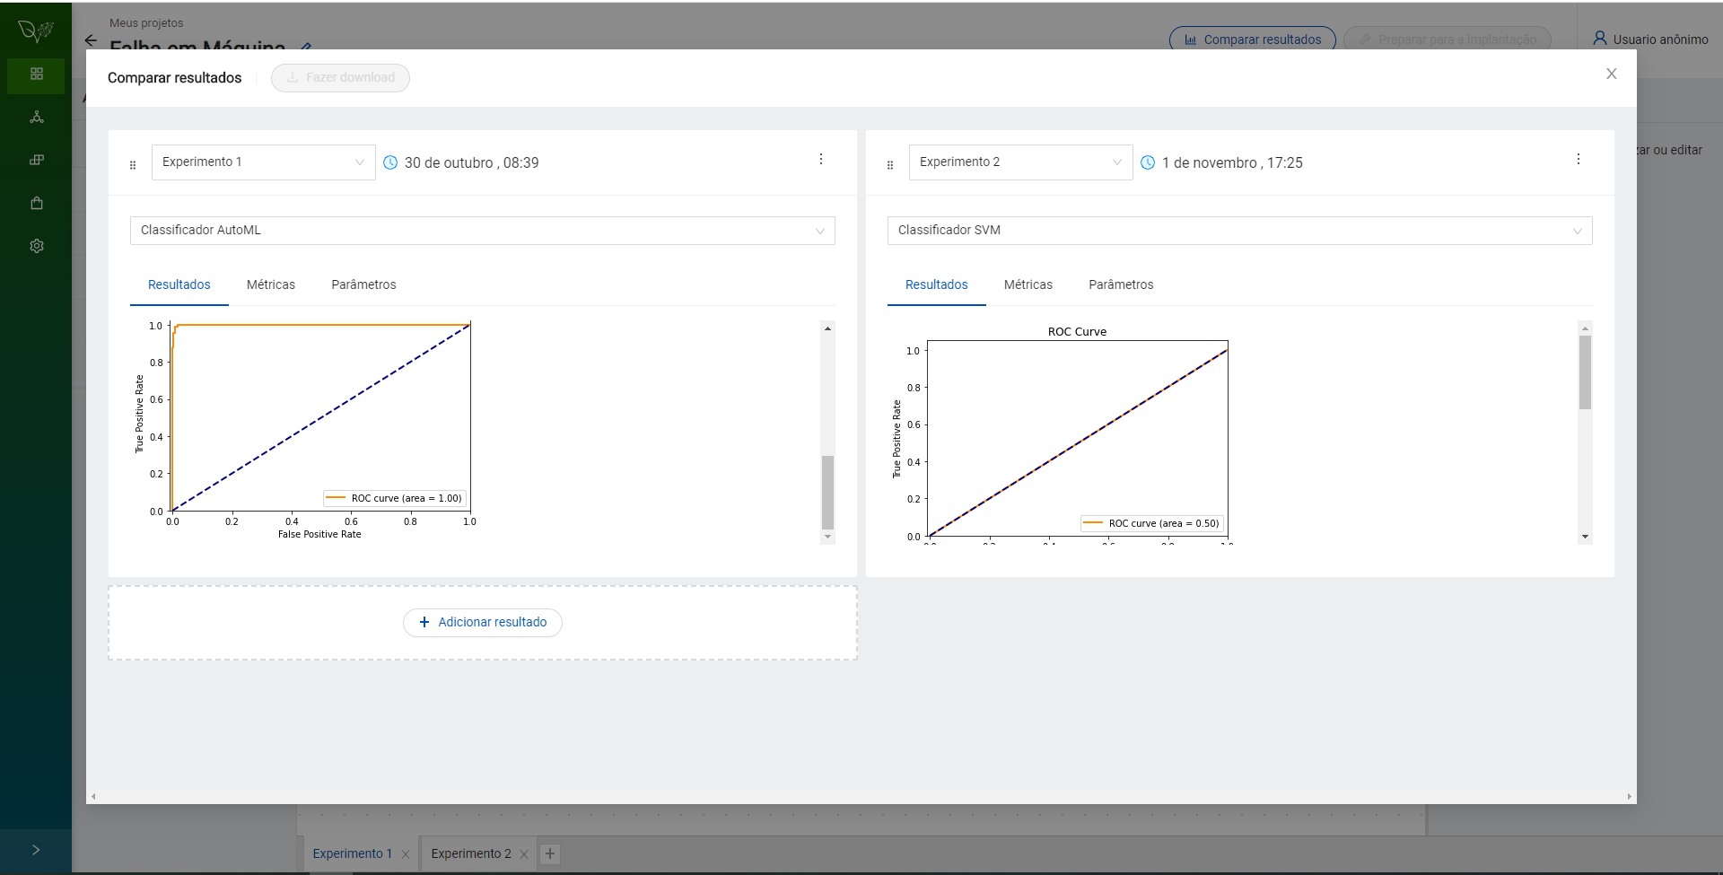1723x875 pixels.
Task: Expand the sidebar with the chevron arrow
Action: pyautogui.click(x=36, y=850)
